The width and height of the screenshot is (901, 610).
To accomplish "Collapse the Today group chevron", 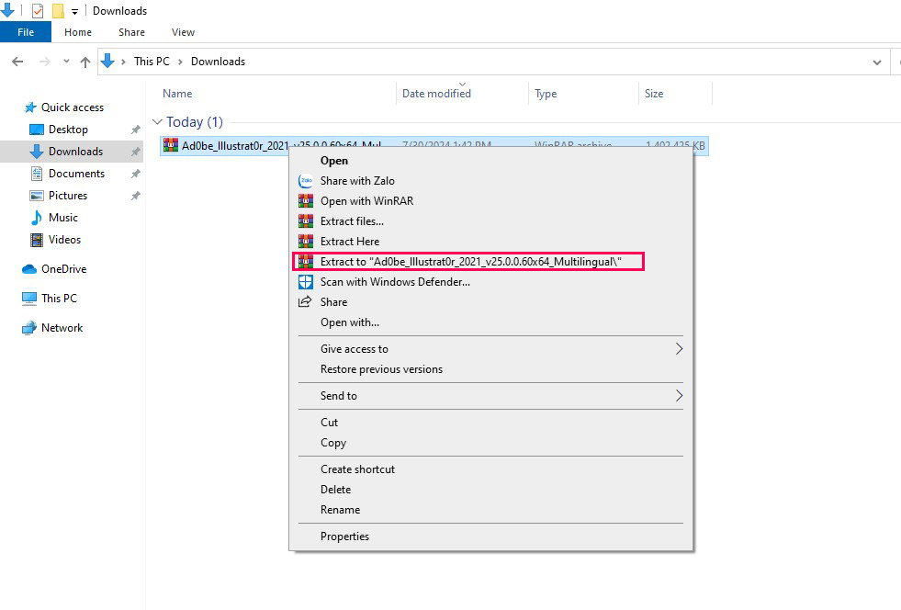I will pyautogui.click(x=158, y=122).
